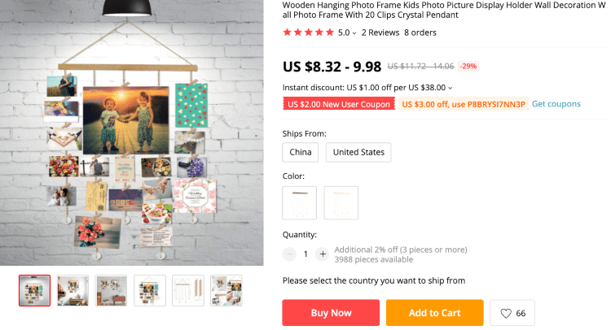Screen dimensions: 611x330
Task: Select the fifth product thumbnail
Action: tap(188, 290)
